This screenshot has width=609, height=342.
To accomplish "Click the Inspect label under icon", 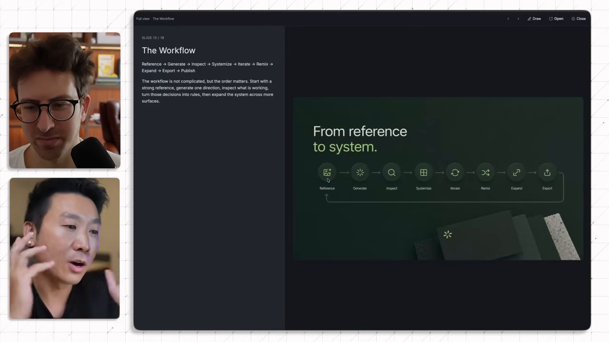I will tap(392, 188).
